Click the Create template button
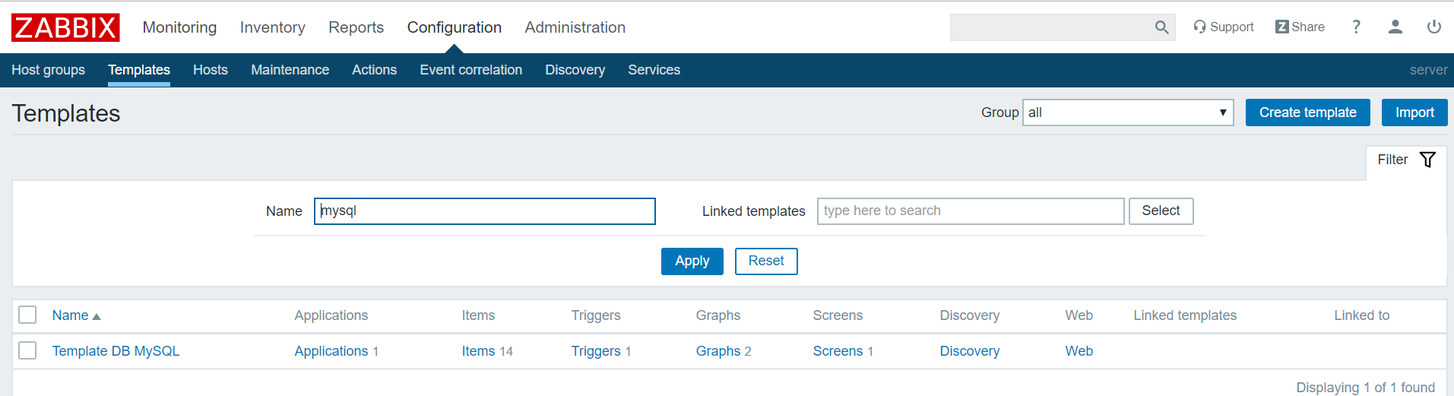 (1307, 112)
